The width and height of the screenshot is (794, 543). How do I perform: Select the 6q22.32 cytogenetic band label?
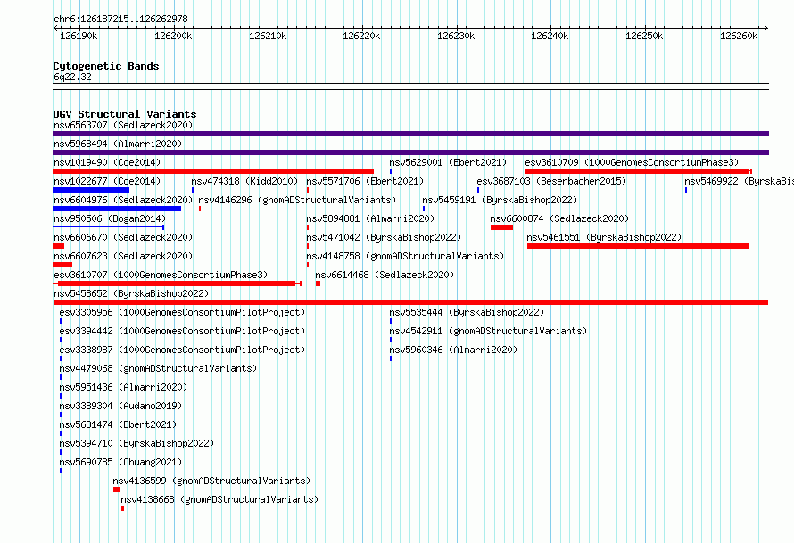pyautogui.click(x=72, y=77)
